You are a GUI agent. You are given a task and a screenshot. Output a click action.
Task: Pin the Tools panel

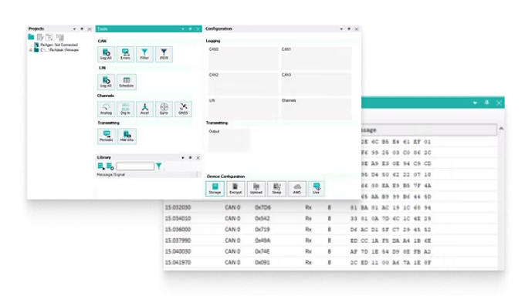pyautogui.click(x=190, y=29)
